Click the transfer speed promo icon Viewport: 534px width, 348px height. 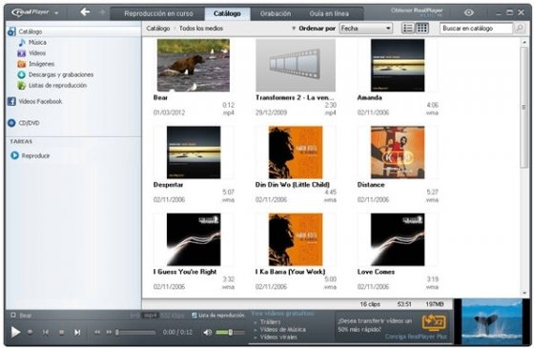pos(434,323)
